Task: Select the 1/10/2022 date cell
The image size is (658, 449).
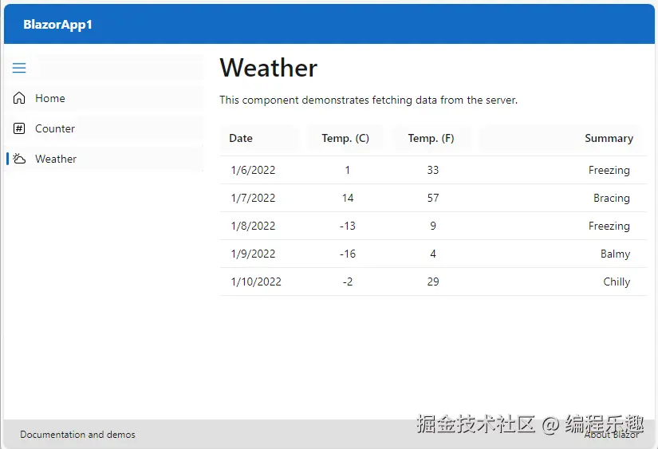Action: (256, 282)
